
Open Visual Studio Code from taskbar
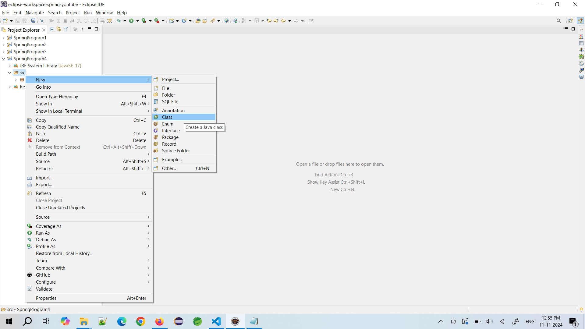point(216,321)
